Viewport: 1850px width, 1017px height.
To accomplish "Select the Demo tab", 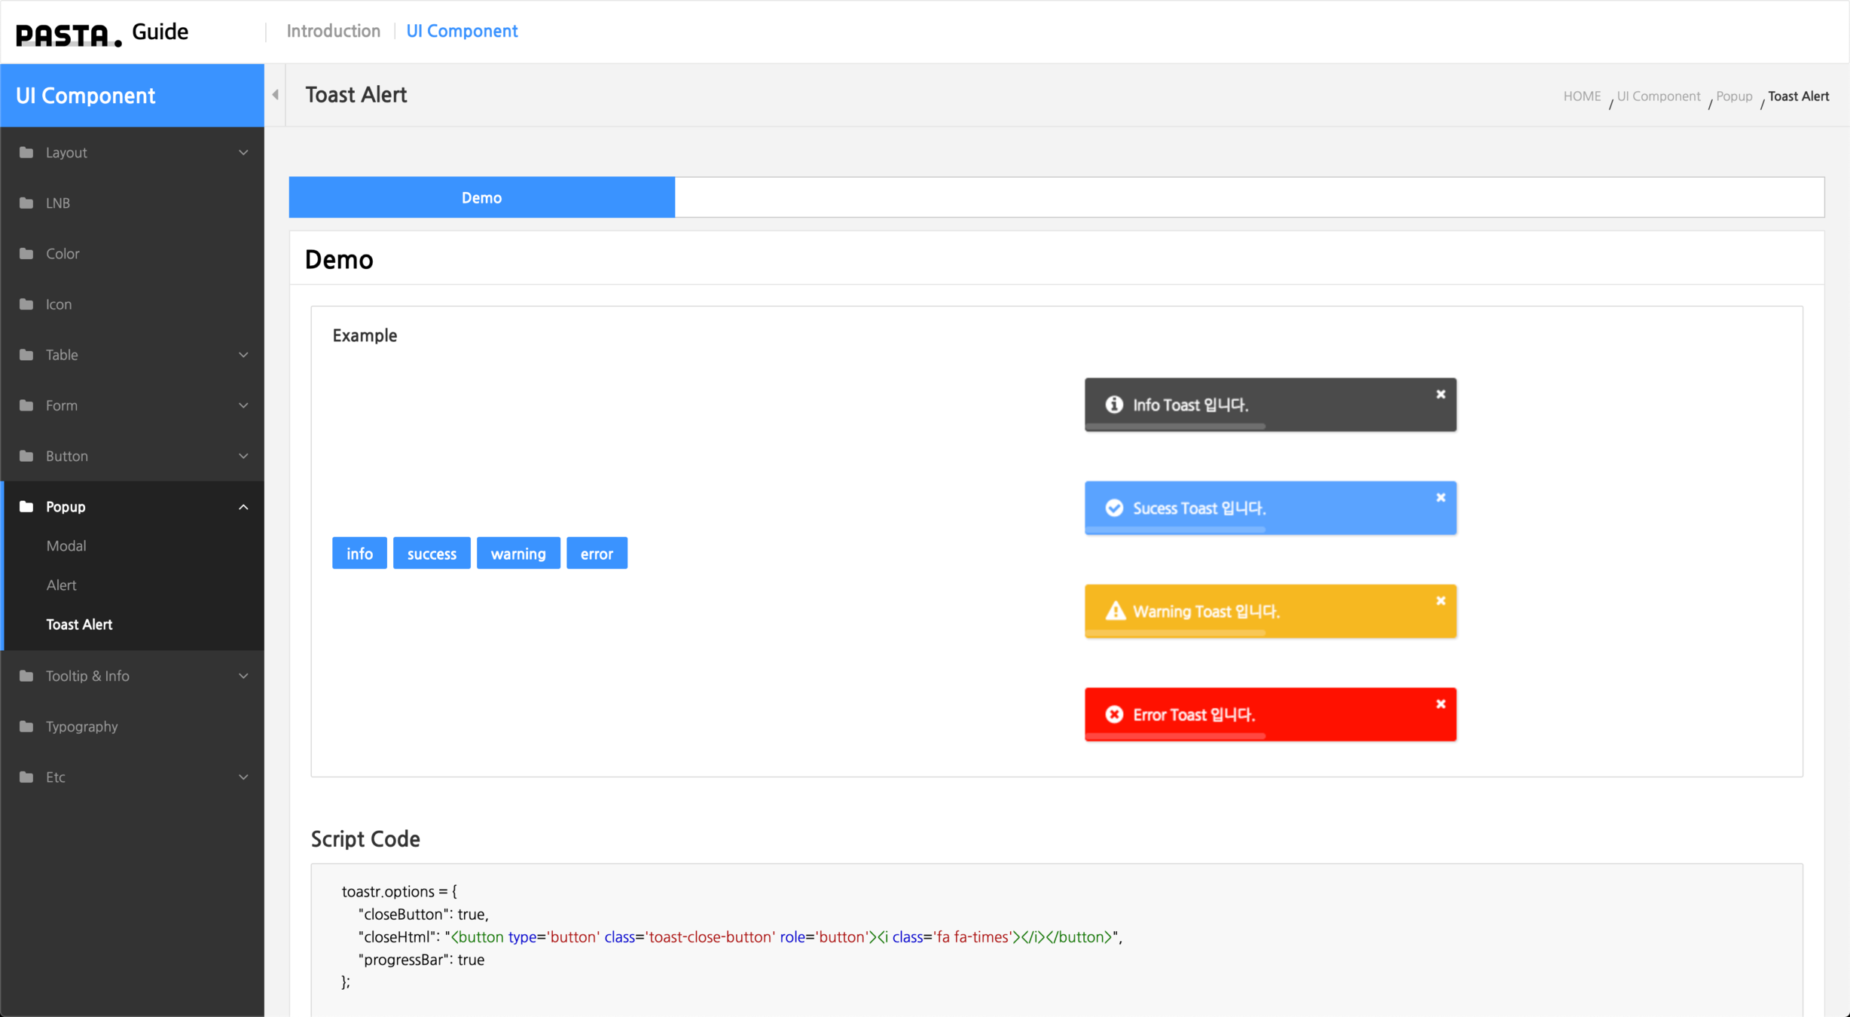I will click(x=481, y=197).
